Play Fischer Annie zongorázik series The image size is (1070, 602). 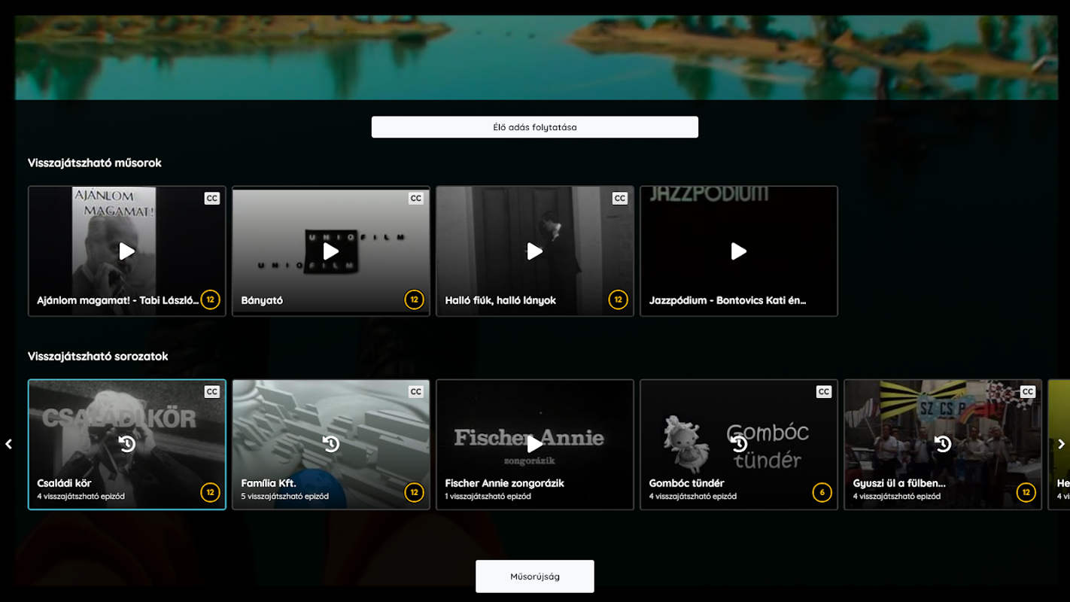535,445
